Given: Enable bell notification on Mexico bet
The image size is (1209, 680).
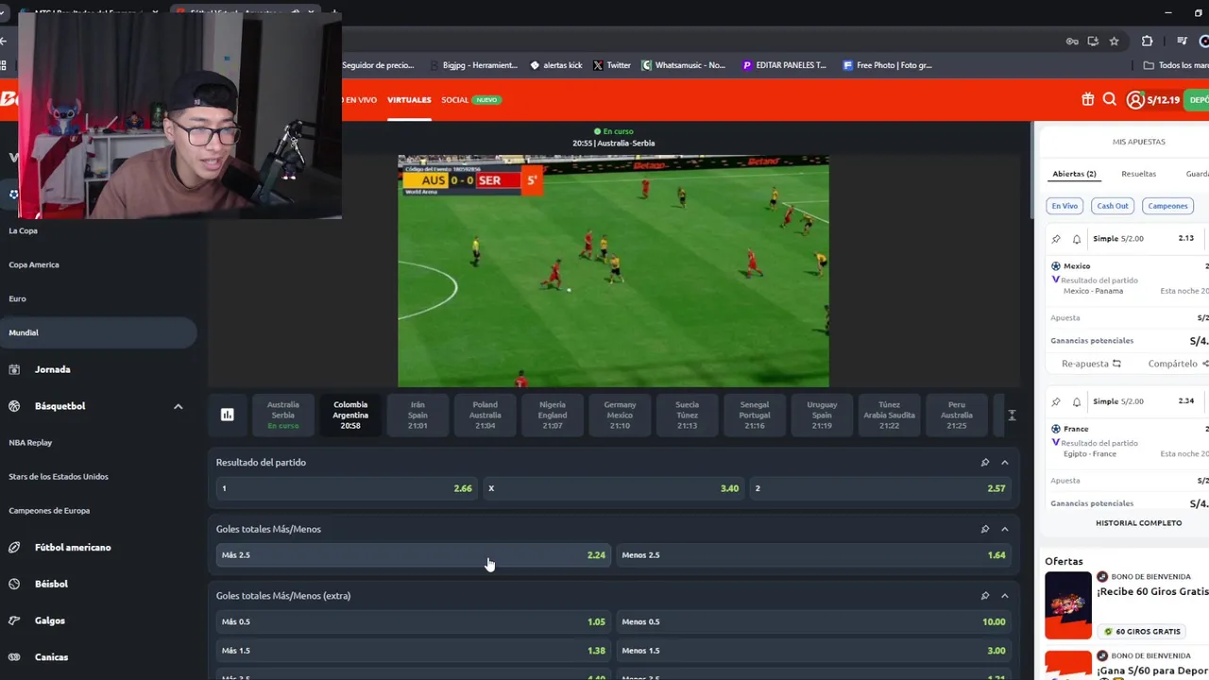Looking at the screenshot, I should (x=1076, y=239).
